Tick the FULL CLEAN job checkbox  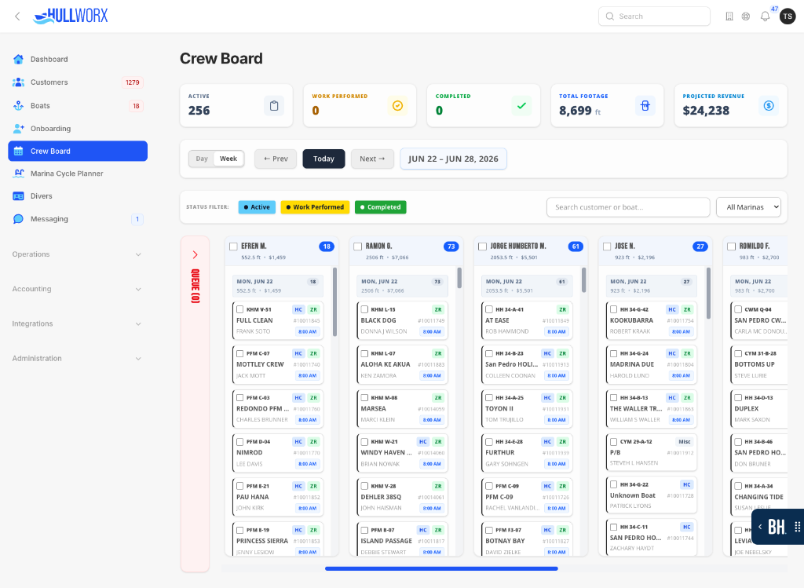tap(239, 309)
